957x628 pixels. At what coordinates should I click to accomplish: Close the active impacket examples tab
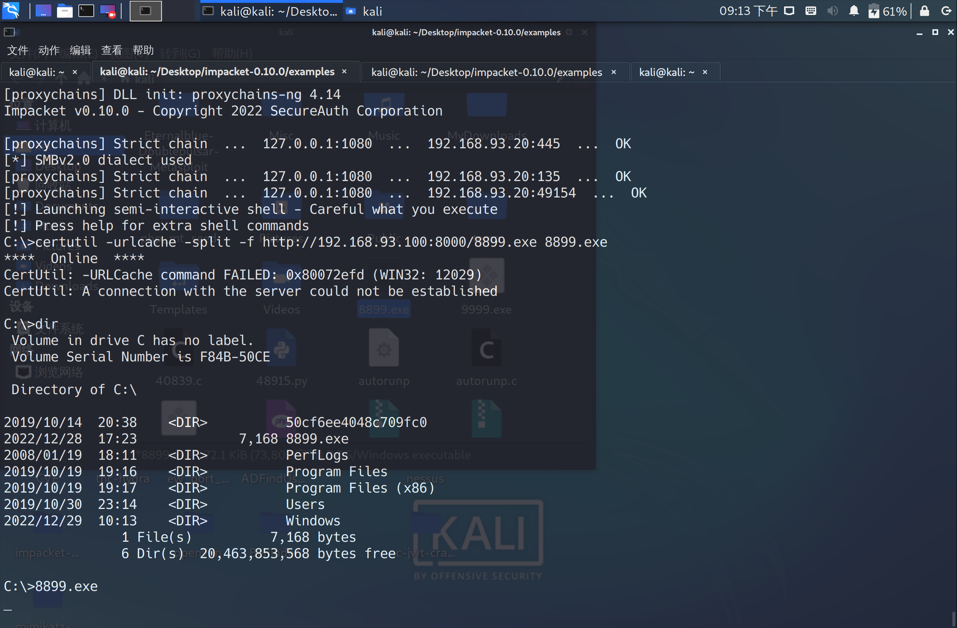(344, 72)
